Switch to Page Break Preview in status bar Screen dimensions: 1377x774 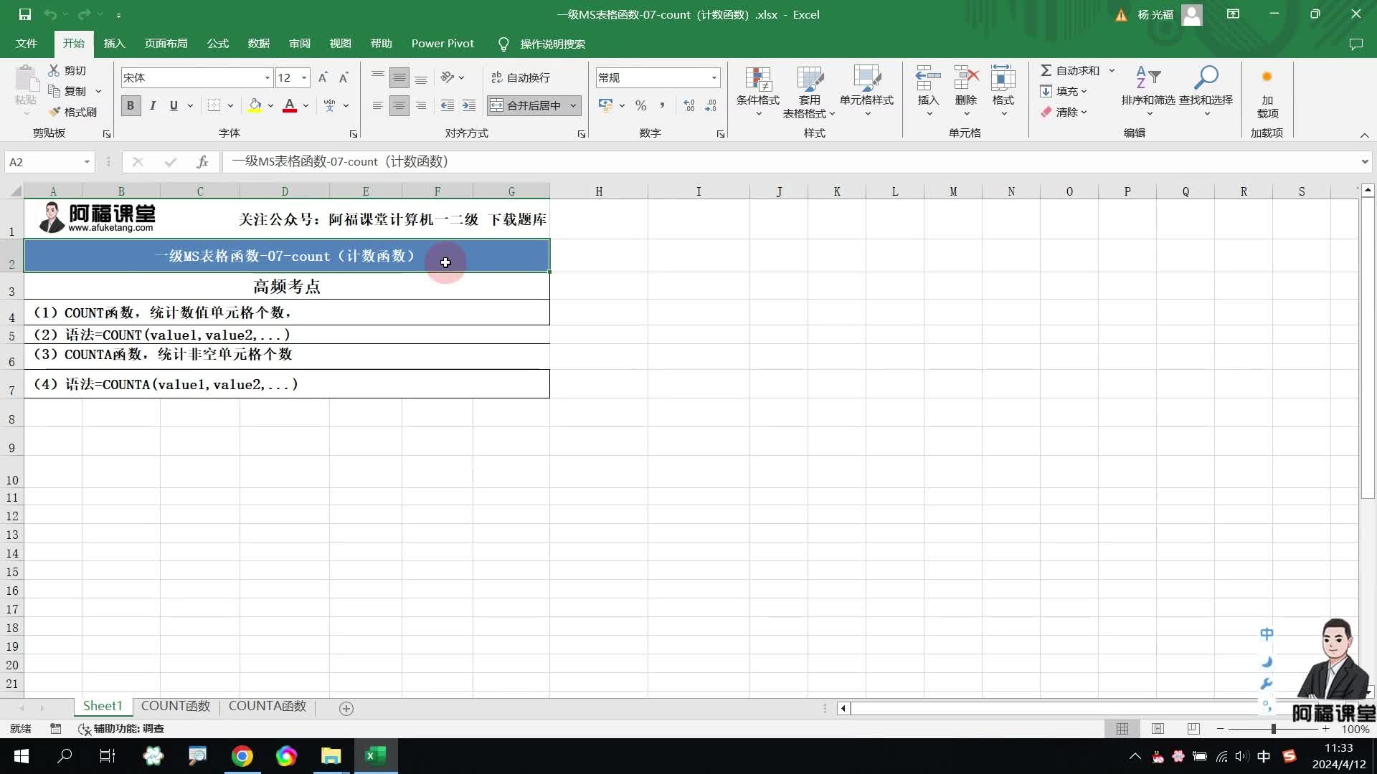click(1193, 729)
